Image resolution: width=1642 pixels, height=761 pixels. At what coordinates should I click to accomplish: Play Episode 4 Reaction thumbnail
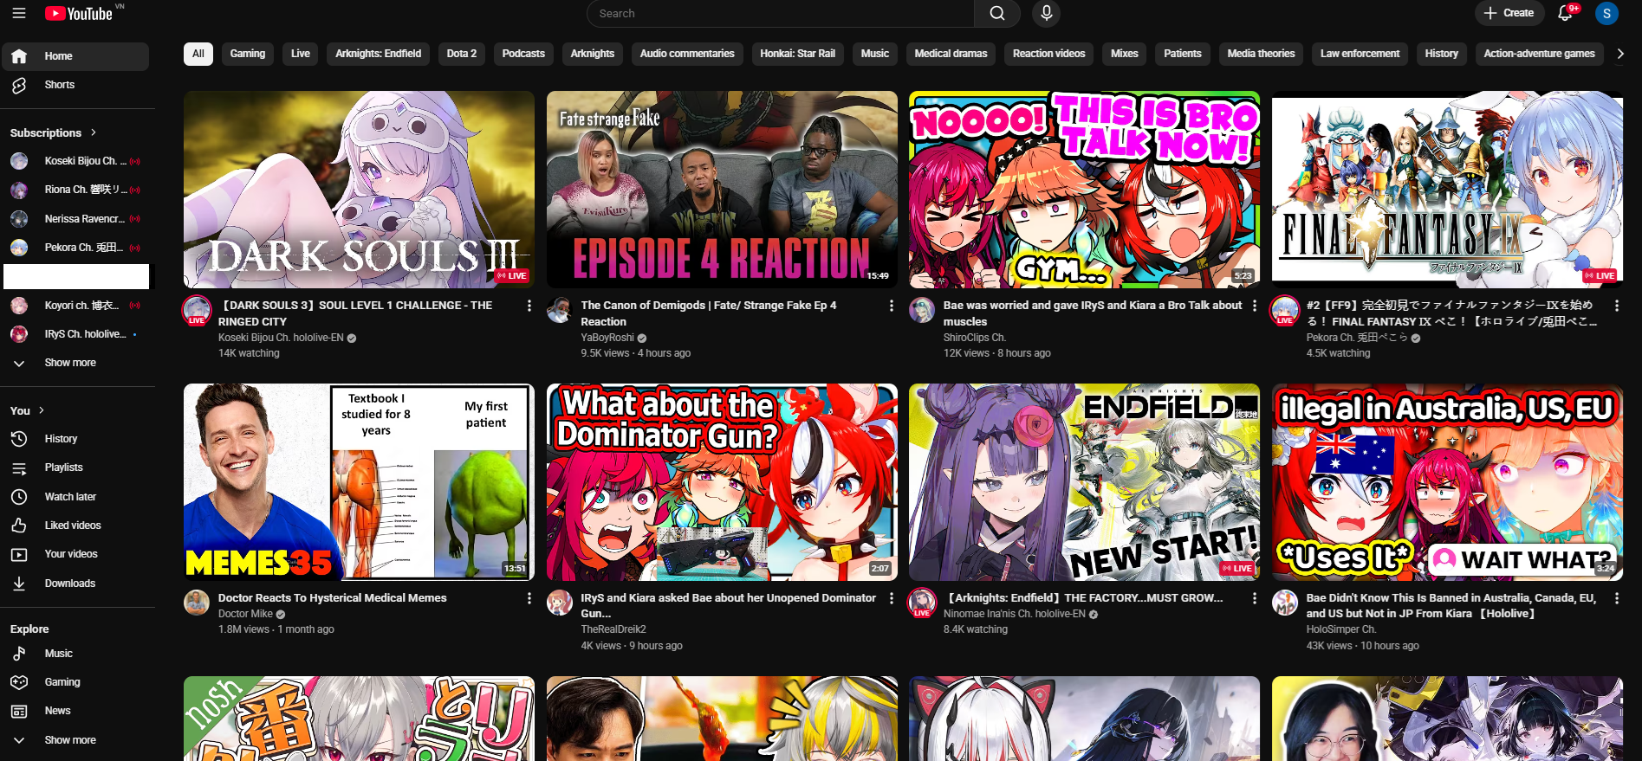pyautogui.click(x=722, y=190)
